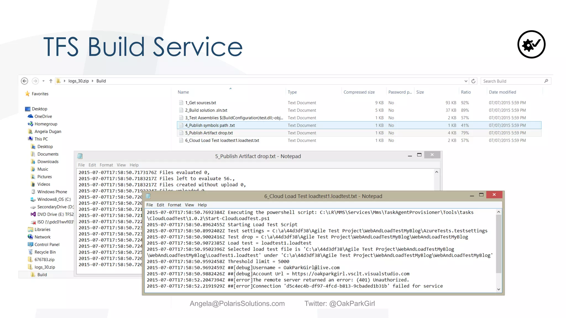Image resolution: width=566 pixels, height=318 pixels.
Task: Select the Homegroup icon in sidebar
Action: pos(30,124)
